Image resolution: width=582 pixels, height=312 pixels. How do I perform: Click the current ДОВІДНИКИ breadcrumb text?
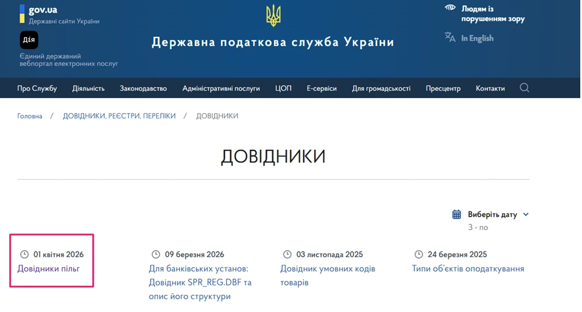point(217,116)
